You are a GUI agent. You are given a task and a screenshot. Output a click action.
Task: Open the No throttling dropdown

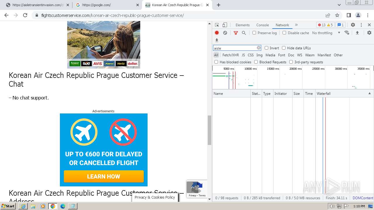(x=326, y=33)
